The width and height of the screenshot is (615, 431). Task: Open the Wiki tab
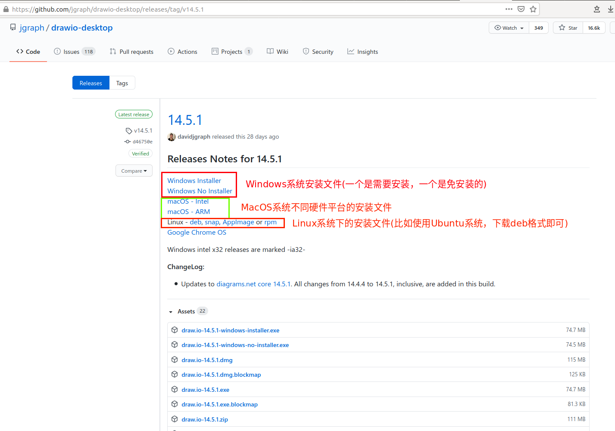click(278, 52)
